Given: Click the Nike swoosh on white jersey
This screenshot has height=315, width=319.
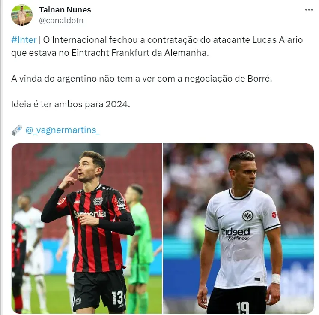Looking at the screenshot, I should (x=221, y=217).
